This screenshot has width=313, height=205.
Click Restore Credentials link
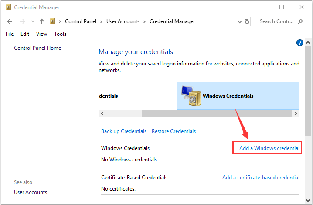click(x=174, y=131)
